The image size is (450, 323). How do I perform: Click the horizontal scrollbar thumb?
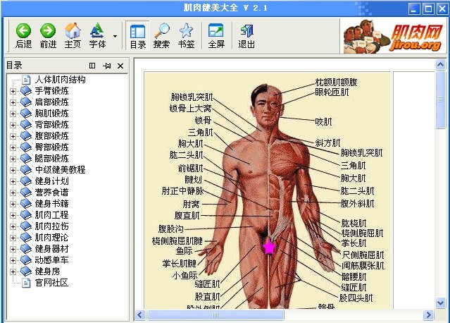pyautogui.click(x=215, y=315)
